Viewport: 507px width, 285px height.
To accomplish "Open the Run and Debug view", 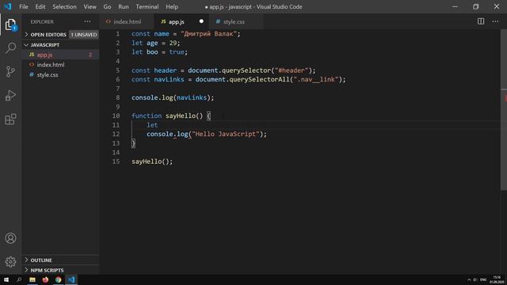I will pyautogui.click(x=10, y=95).
